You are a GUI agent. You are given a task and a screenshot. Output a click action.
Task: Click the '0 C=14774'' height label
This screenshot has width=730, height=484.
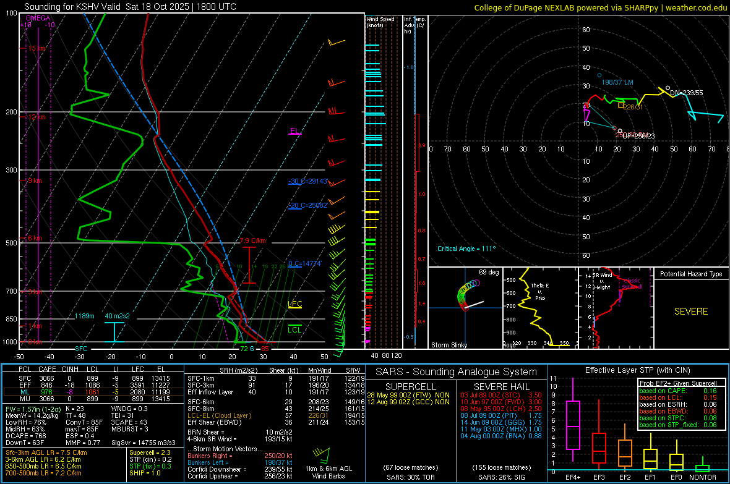click(305, 263)
